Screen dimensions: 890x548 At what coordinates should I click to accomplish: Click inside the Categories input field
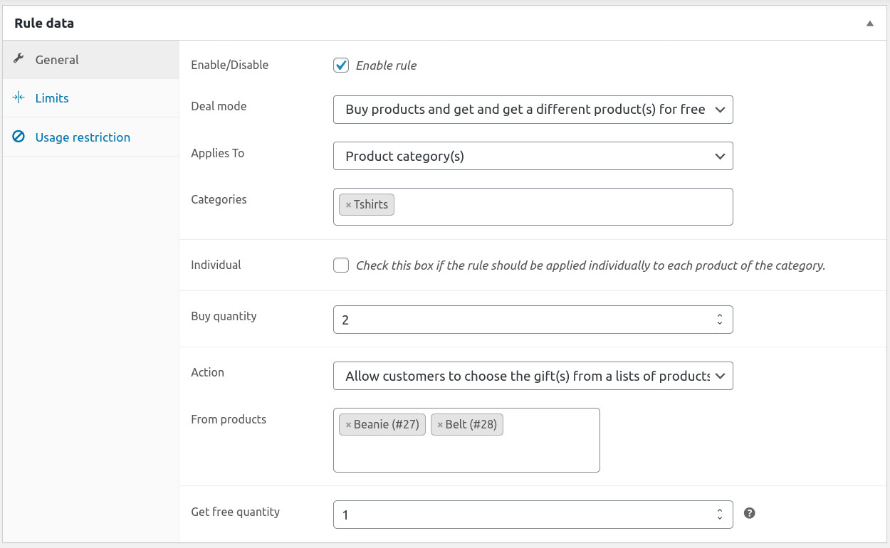click(x=562, y=206)
